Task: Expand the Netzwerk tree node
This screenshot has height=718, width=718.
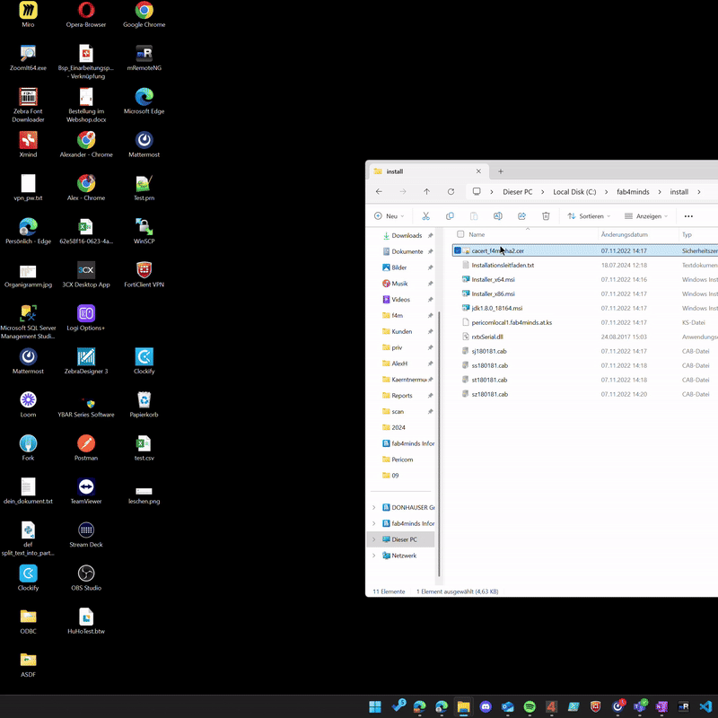Action: coord(374,556)
